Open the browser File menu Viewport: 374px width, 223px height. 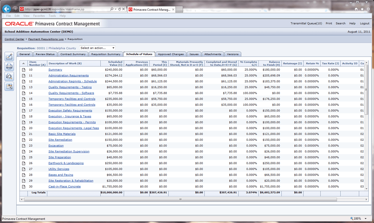[8, 16]
